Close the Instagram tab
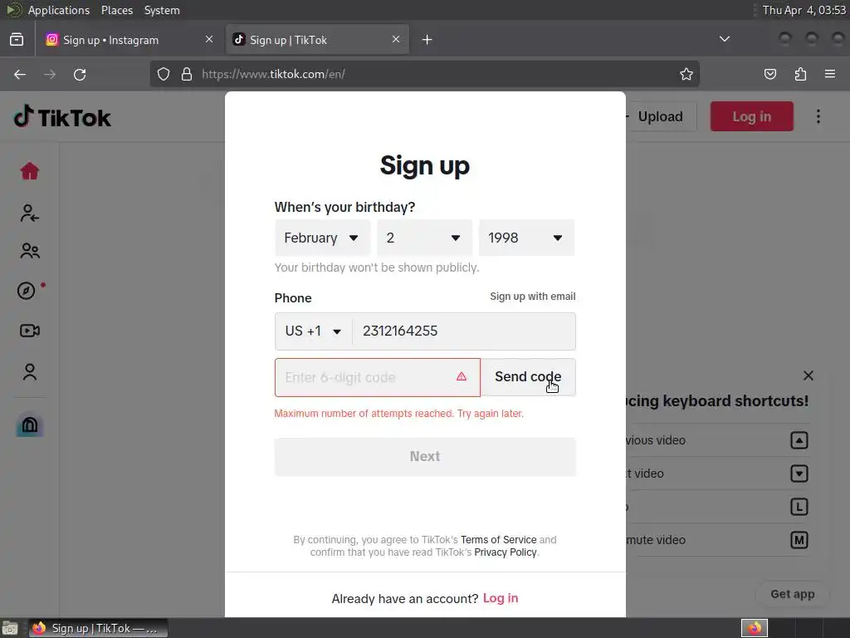 tap(209, 40)
